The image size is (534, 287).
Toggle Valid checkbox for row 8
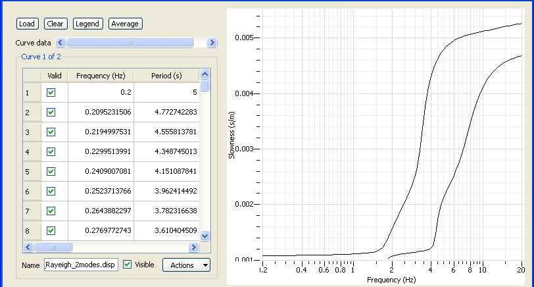coord(51,231)
